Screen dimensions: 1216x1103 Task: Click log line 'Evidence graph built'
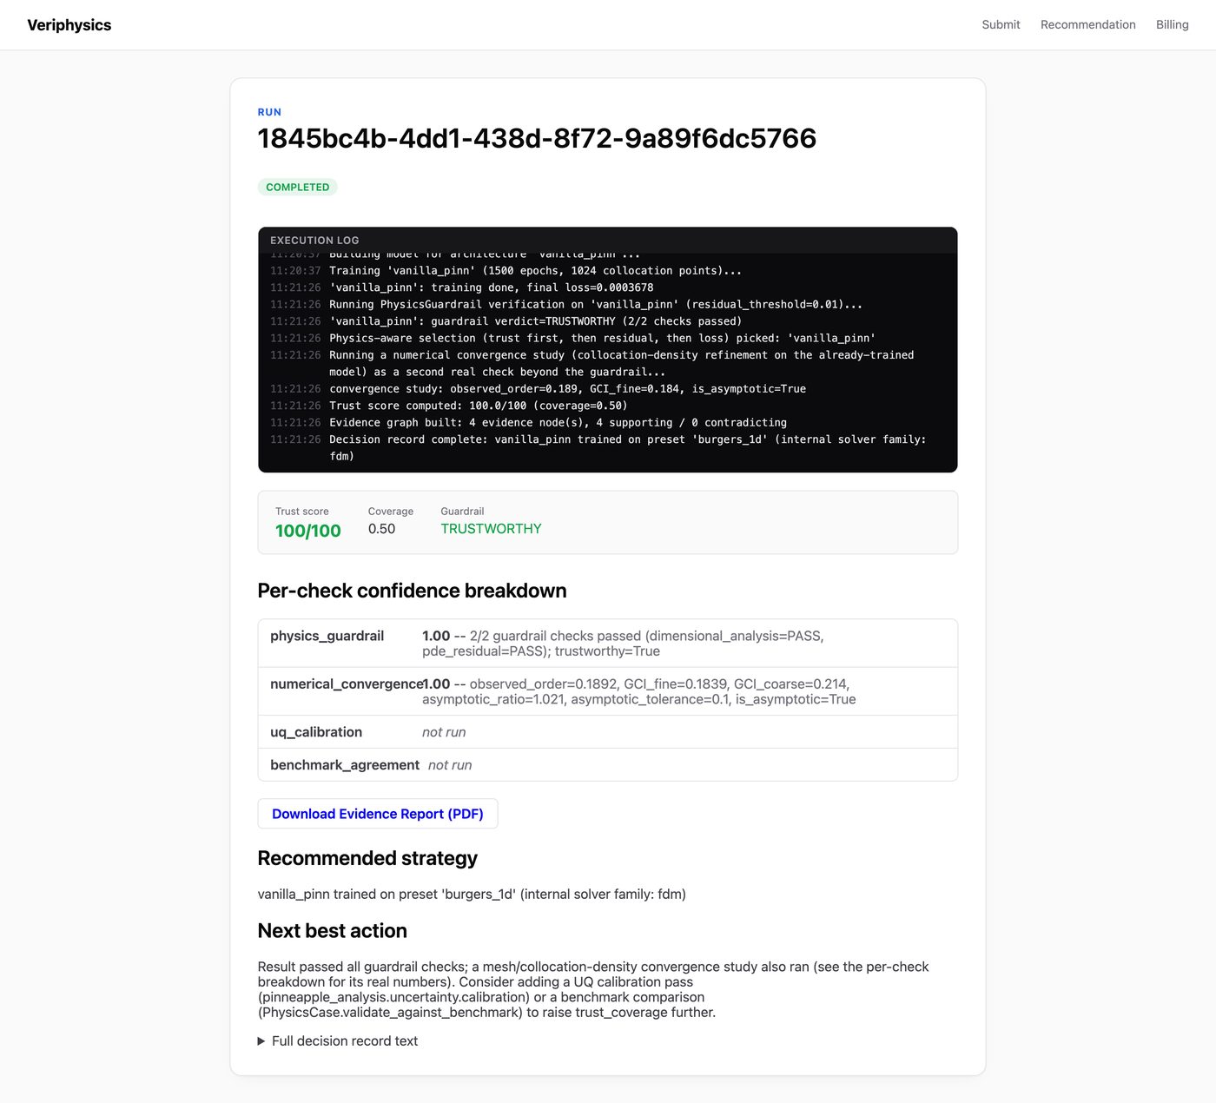558,423
